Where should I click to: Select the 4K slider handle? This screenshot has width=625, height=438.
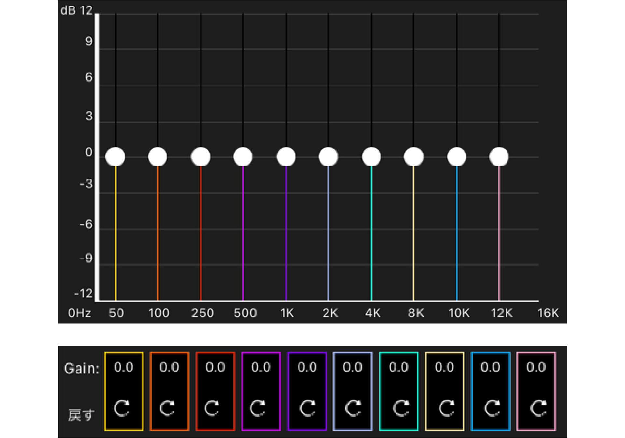371,157
